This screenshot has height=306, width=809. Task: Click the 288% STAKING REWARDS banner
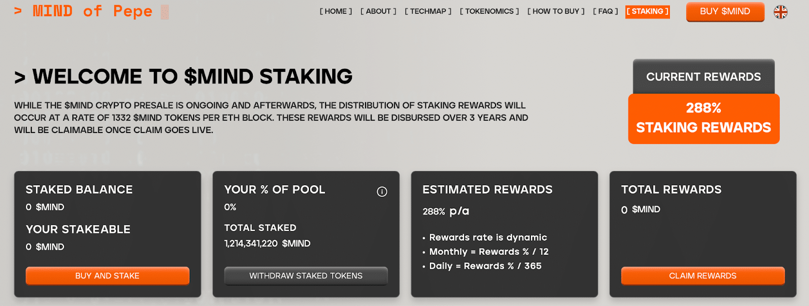(704, 118)
